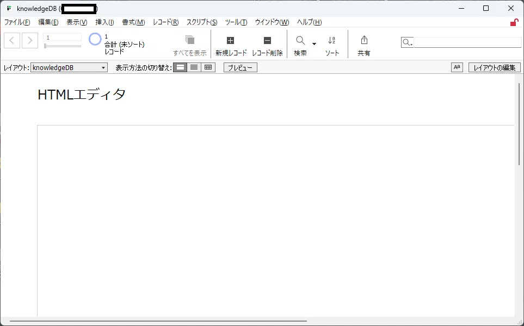Click the found set pie chart icon
Viewport: 524px width, 326px height.
pyautogui.click(x=95, y=39)
